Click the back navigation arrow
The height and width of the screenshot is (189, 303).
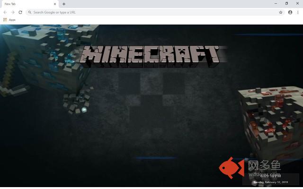(5, 12)
